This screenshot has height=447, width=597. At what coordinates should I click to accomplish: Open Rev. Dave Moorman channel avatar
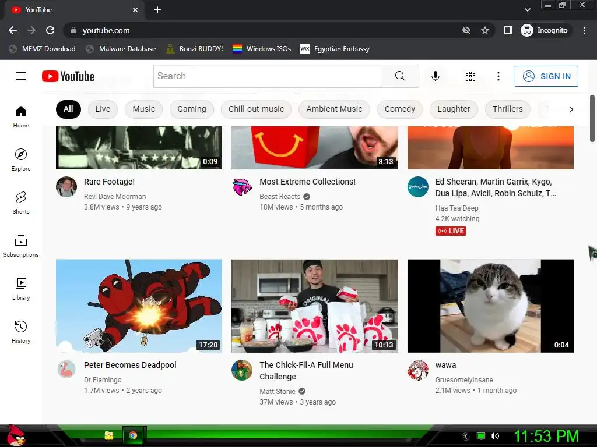66,187
